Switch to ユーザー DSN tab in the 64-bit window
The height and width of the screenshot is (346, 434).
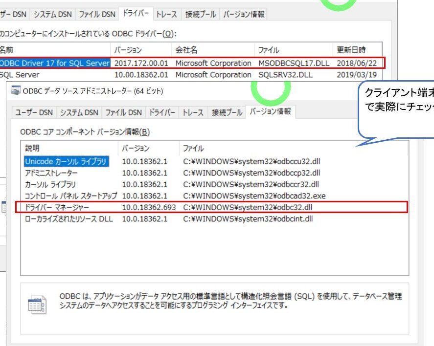pyautogui.click(x=34, y=112)
